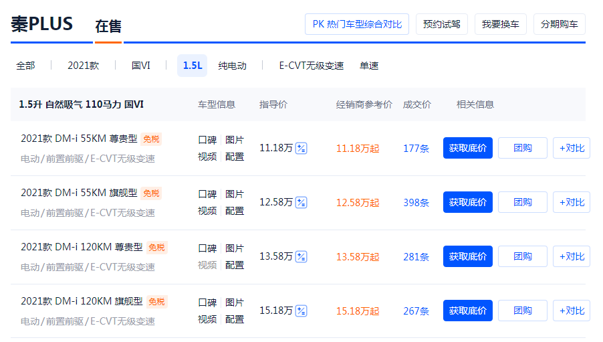Screen dimensions: 603x342
Task: Click the 预约试驾 button
Action: (441, 24)
